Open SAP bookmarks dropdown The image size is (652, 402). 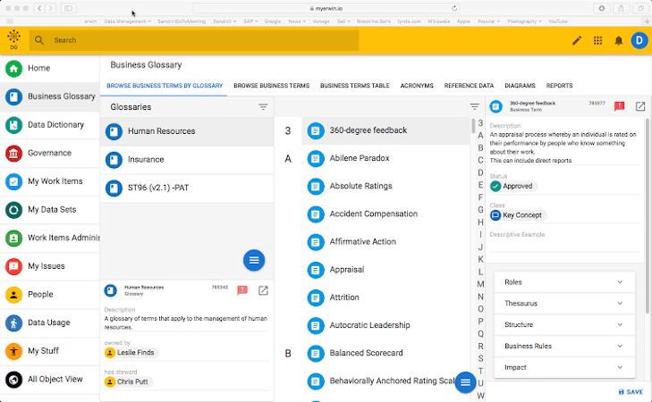250,21
